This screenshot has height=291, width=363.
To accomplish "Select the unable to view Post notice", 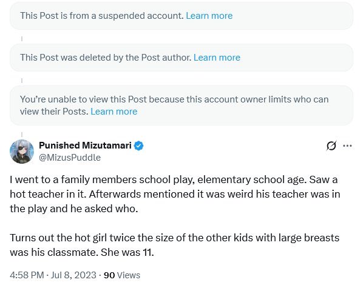I will [181, 105].
